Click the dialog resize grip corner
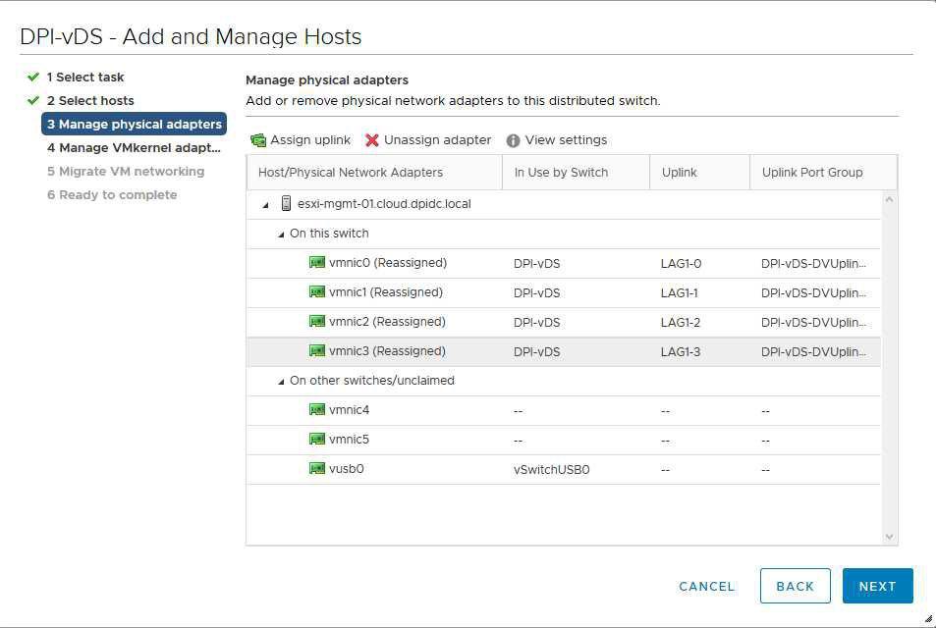This screenshot has height=628, width=936. [x=928, y=619]
